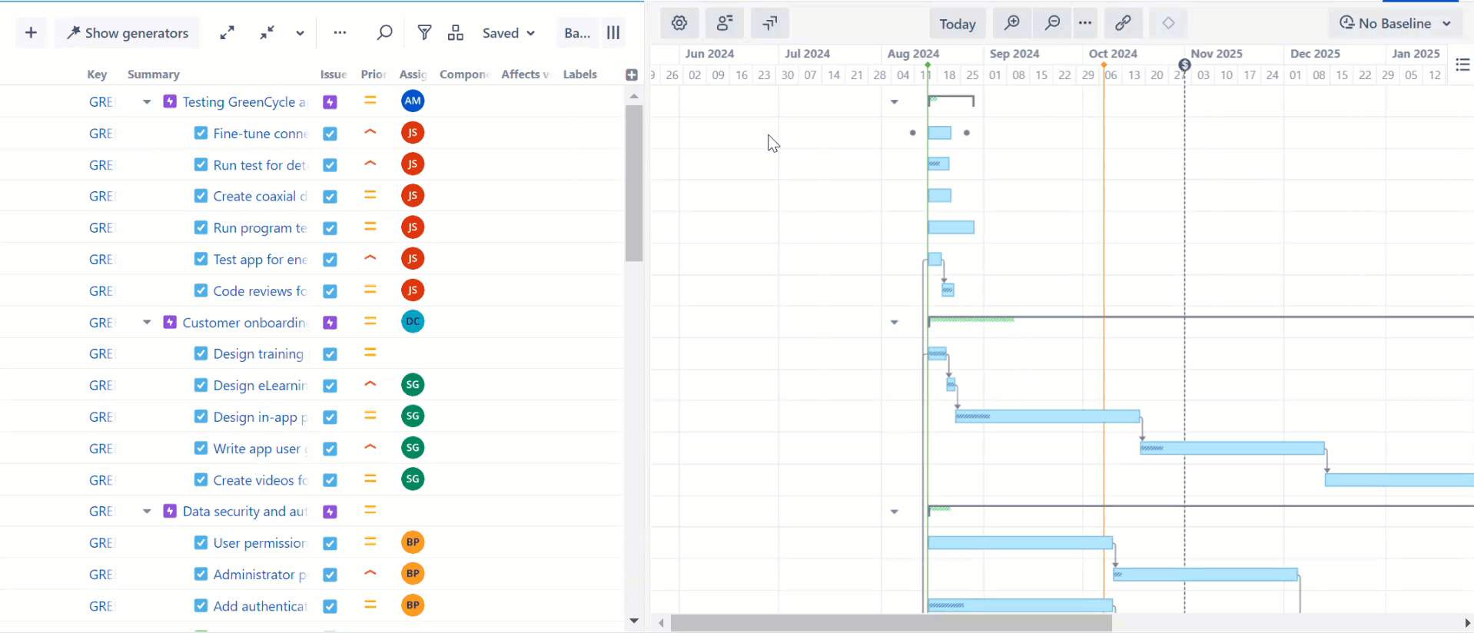The width and height of the screenshot is (1474, 633).
Task: Open the Saved view dropdown
Action: pyautogui.click(x=508, y=33)
